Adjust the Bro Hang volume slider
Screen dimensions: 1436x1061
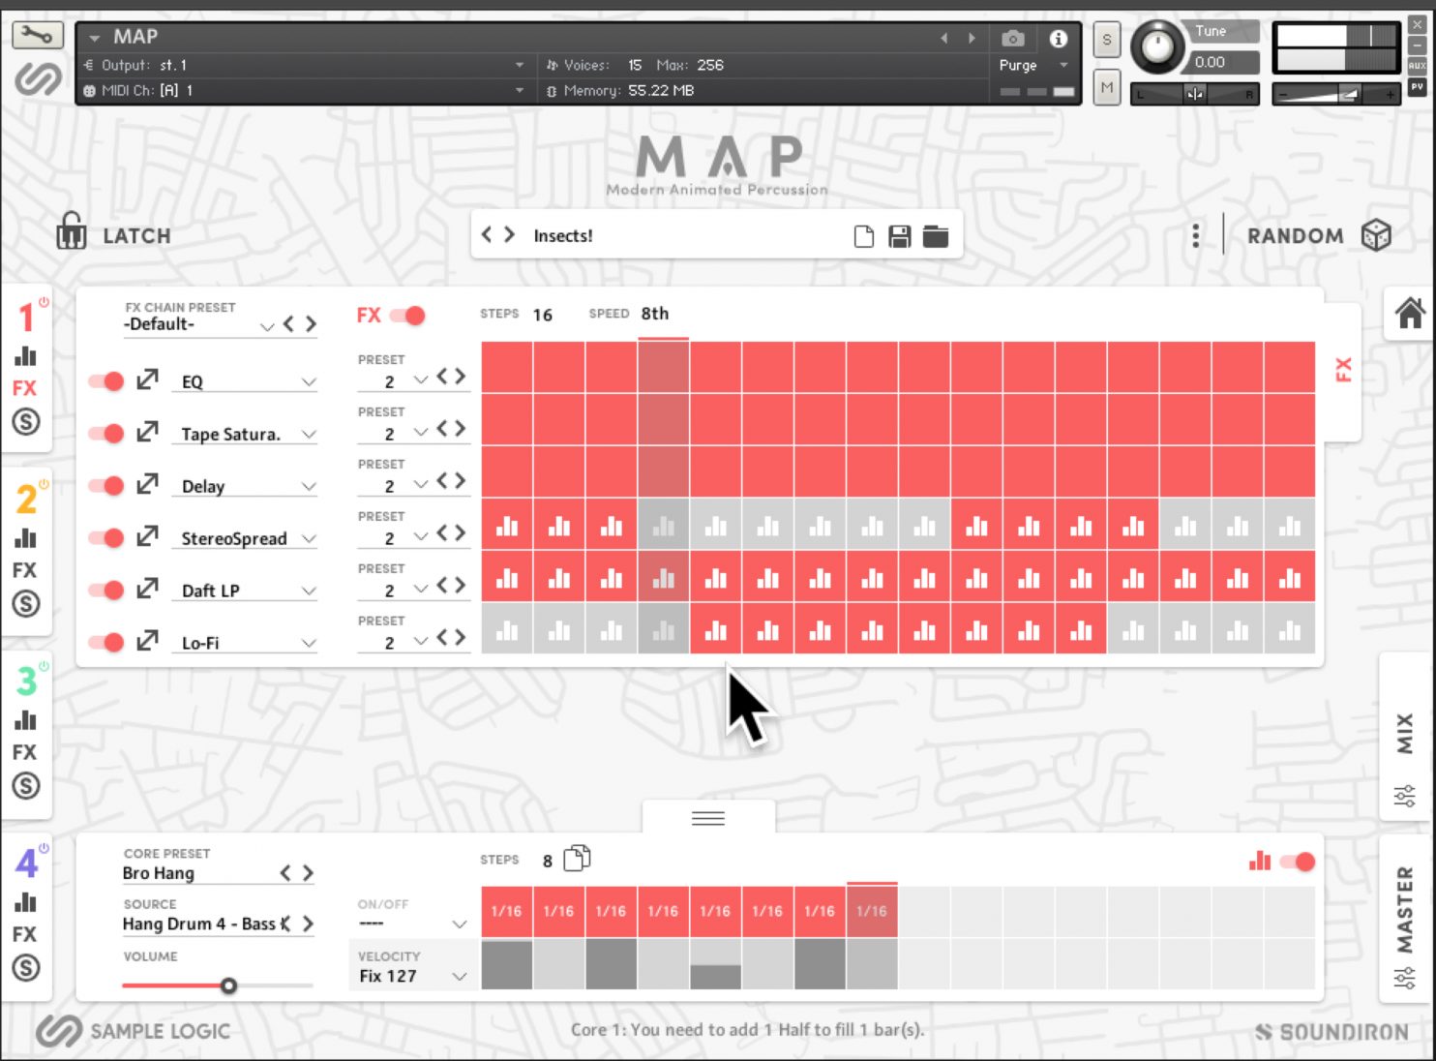pos(229,986)
